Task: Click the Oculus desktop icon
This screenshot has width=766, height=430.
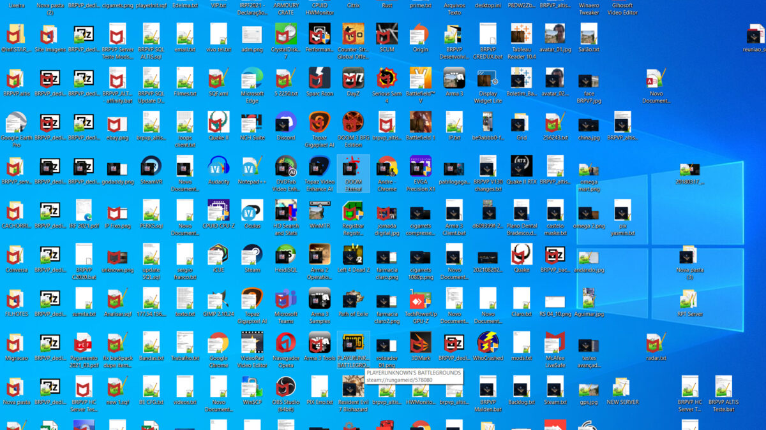Action: [252, 210]
